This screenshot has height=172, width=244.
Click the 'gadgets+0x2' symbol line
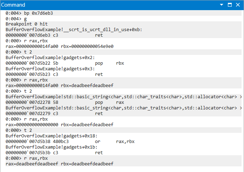[x=50, y=58]
